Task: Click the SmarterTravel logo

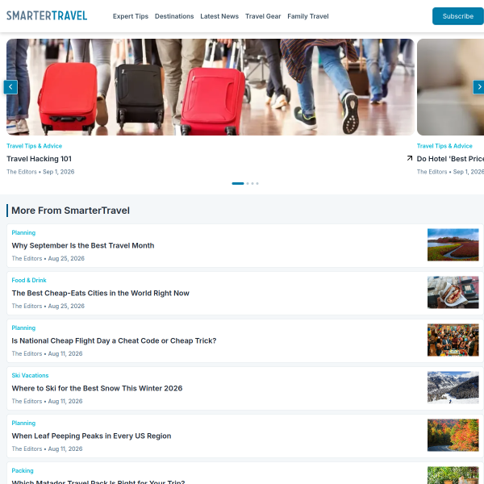Action: tap(47, 16)
